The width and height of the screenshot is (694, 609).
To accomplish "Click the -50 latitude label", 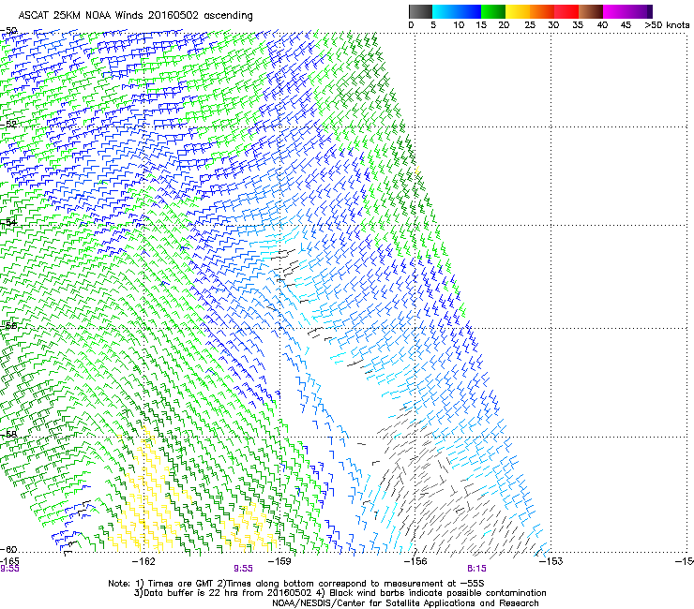I will [8, 31].
